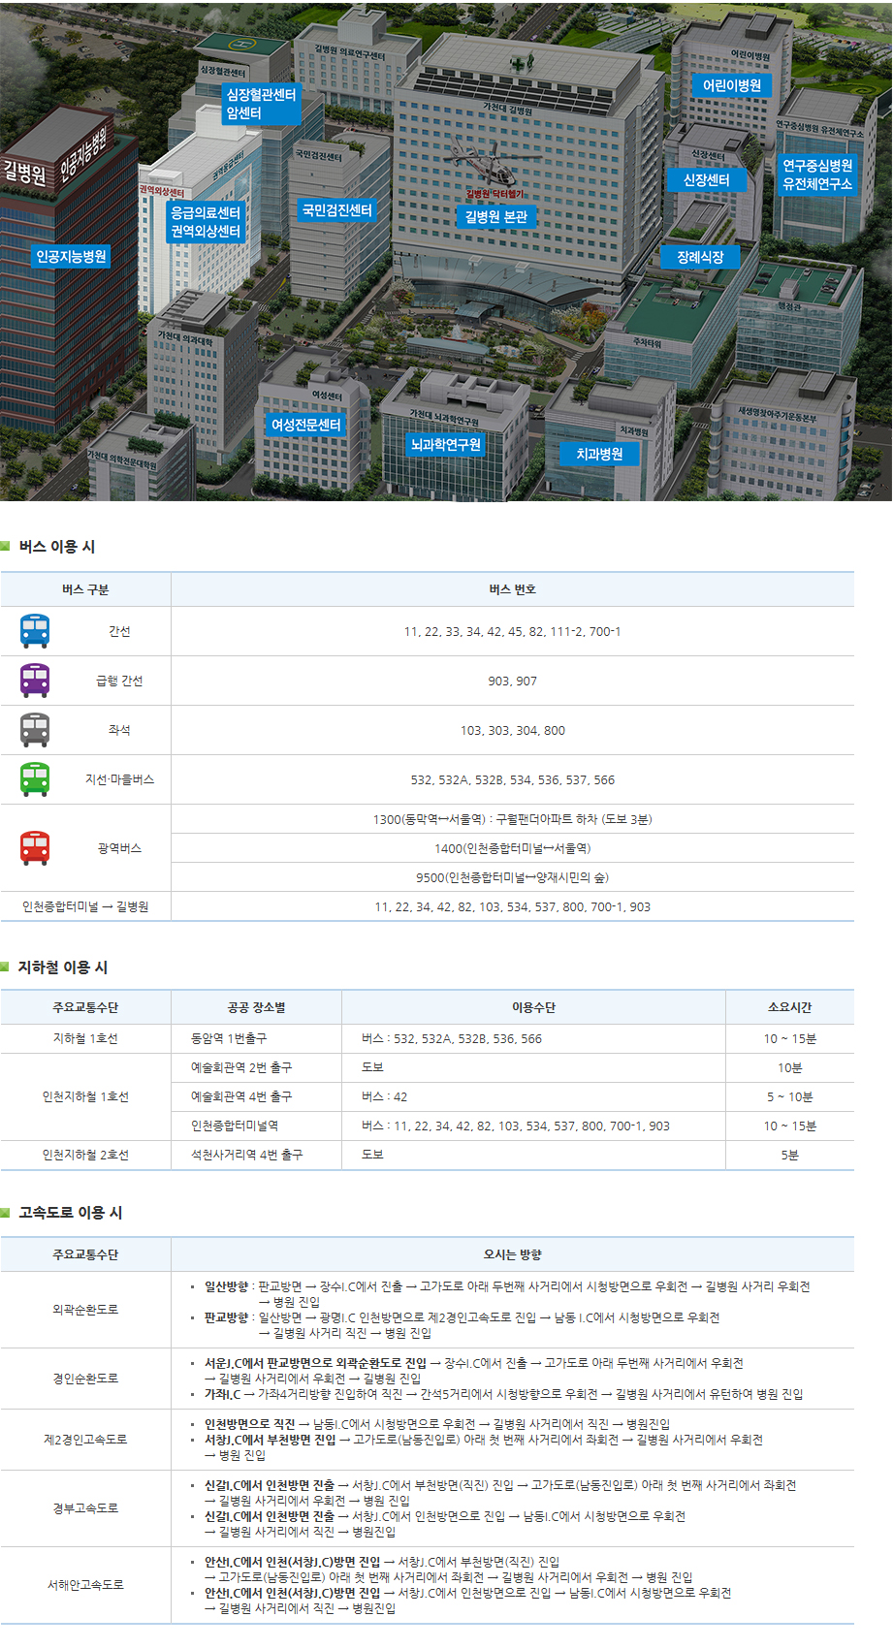The width and height of the screenshot is (893, 1649).
Task: Select the 어린이병원 label on the map
Action: click(x=732, y=85)
